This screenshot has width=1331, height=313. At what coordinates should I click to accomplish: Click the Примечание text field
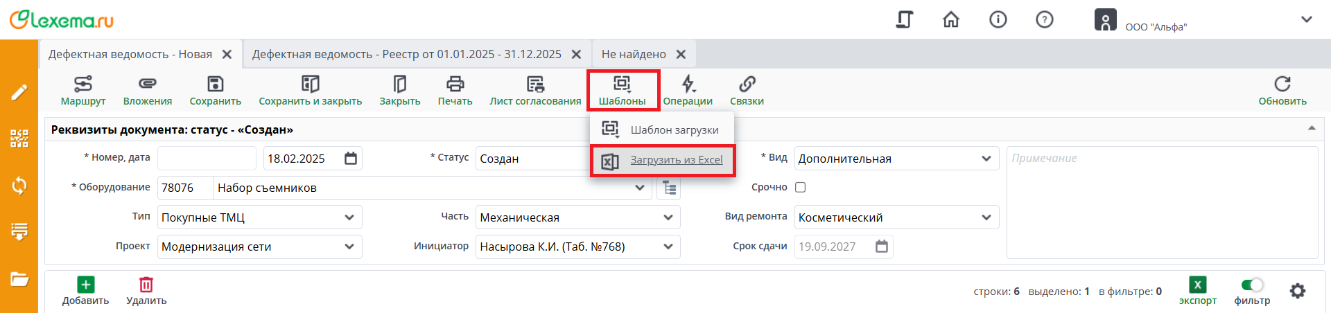point(1161,202)
